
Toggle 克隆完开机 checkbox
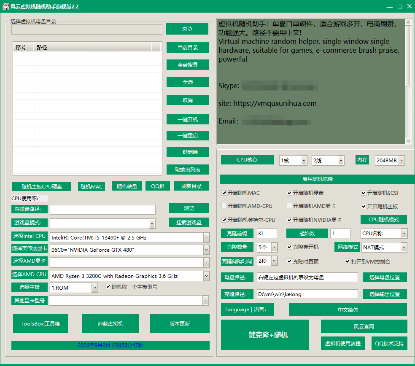coord(289,247)
